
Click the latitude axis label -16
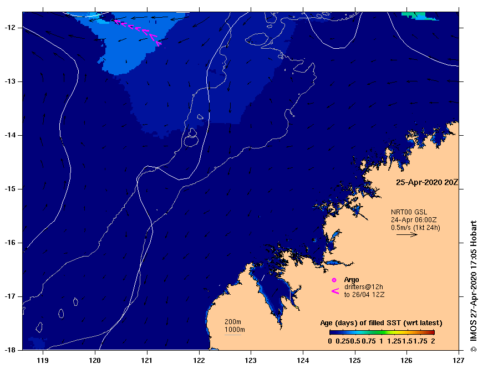pyautogui.click(x=10, y=243)
